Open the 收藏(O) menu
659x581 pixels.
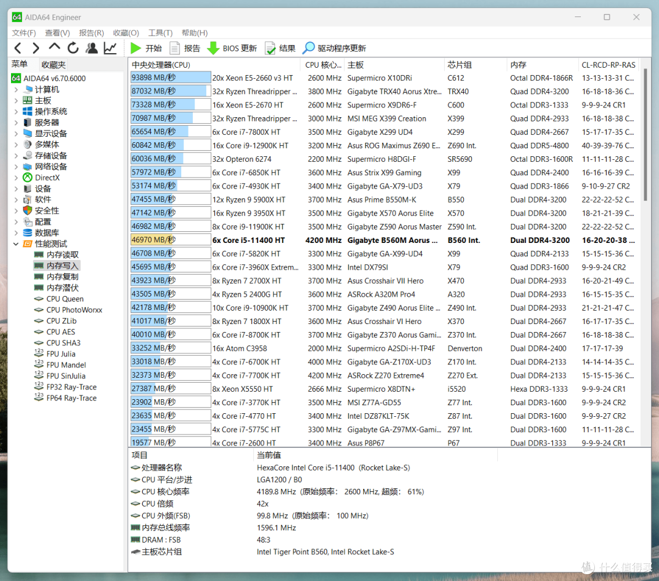[x=126, y=33]
